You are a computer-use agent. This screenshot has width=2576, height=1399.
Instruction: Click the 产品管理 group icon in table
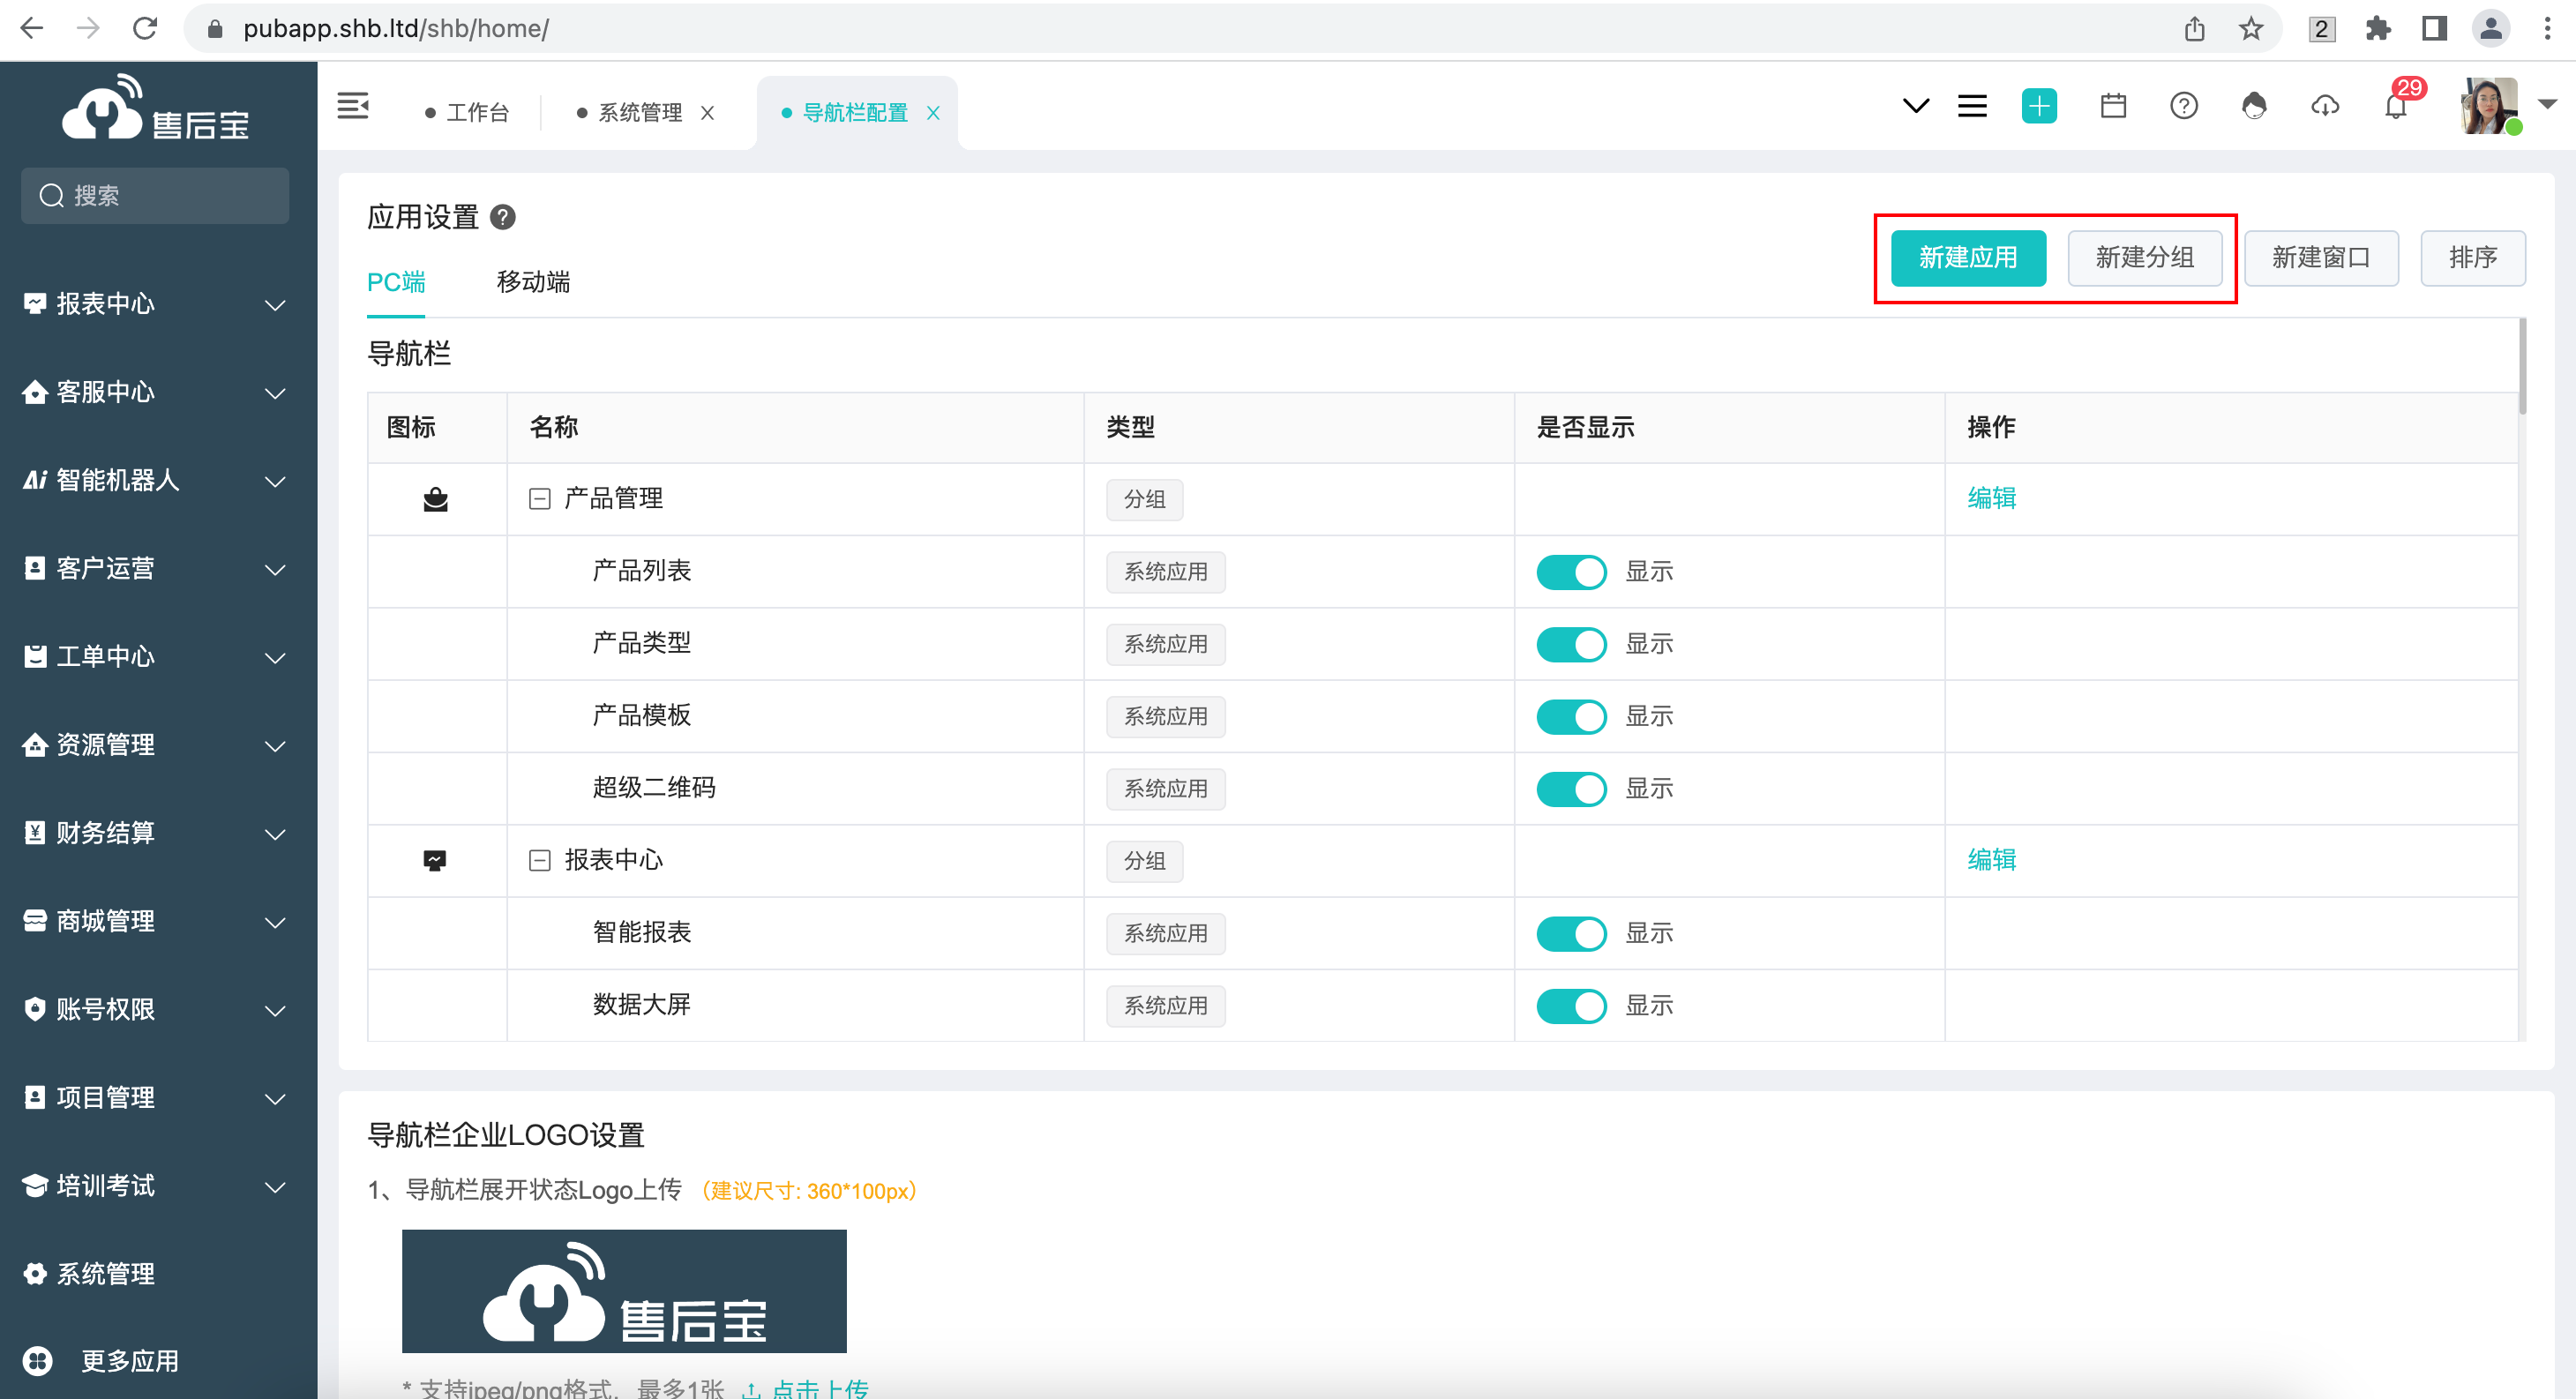[x=435, y=499]
